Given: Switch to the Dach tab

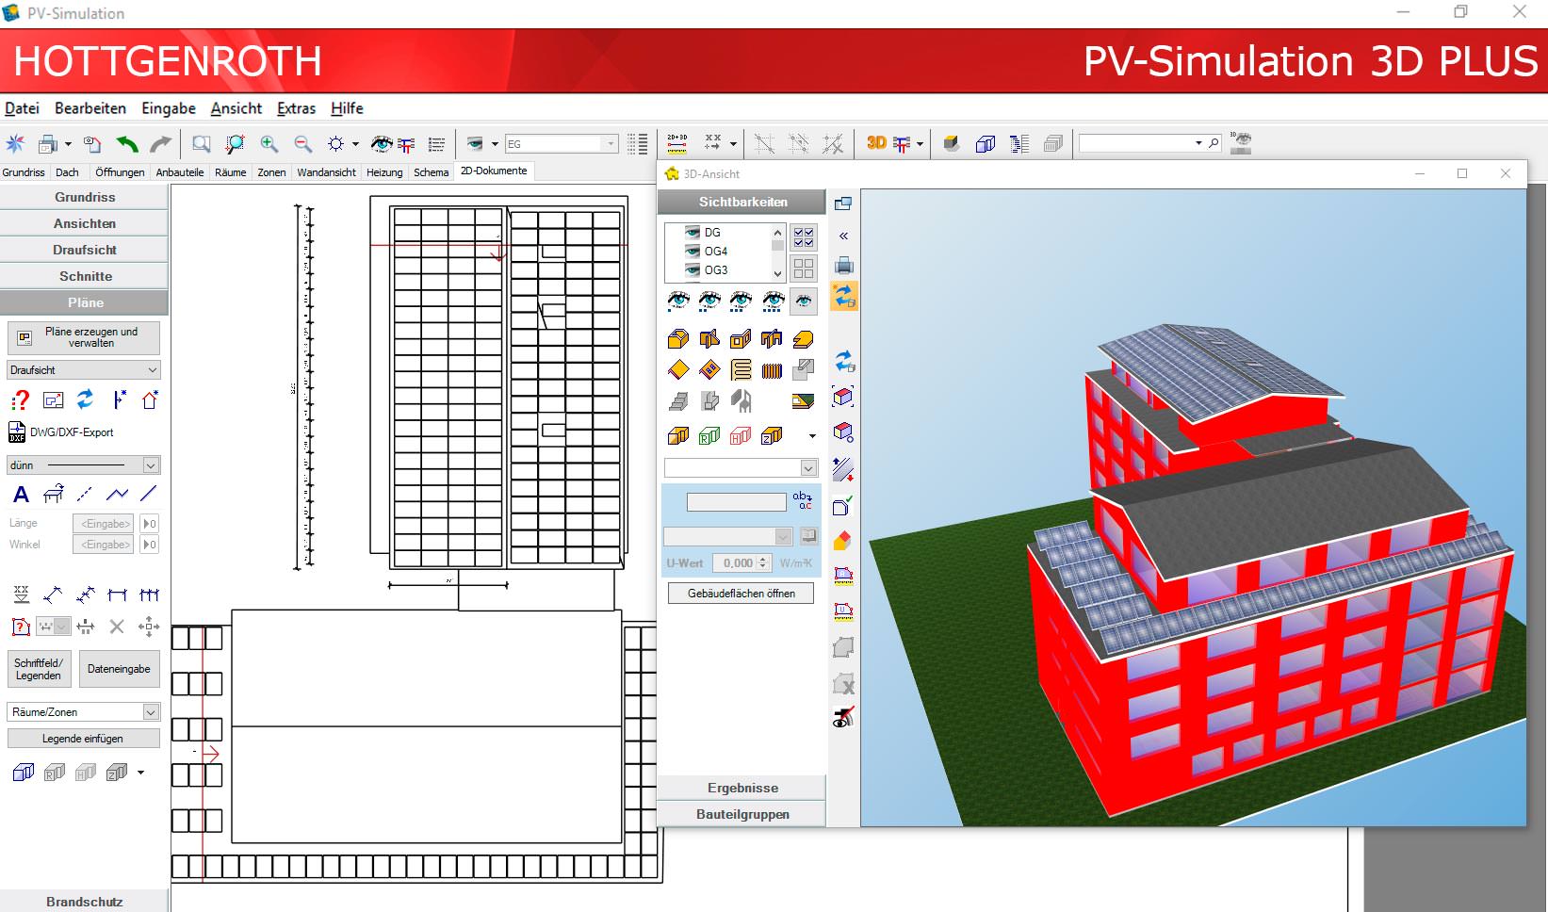Looking at the screenshot, I should click(67, 172).
